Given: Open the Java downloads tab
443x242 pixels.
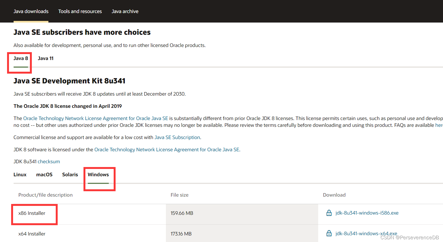Looking at the screenshot, I should click(31, 11).
